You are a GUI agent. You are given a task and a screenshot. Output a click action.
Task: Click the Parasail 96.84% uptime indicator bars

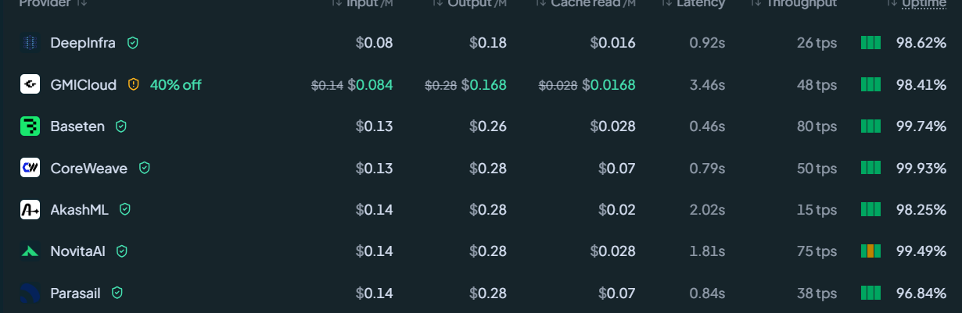coord(870,293)
